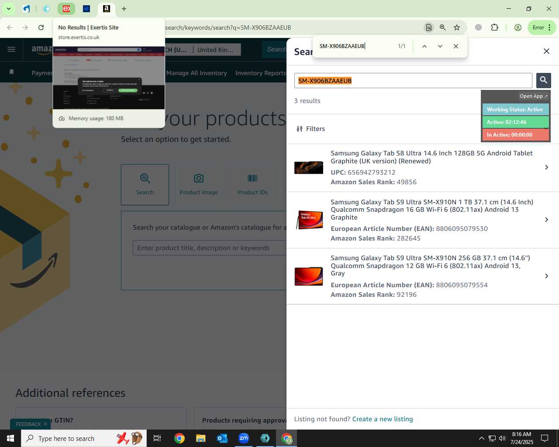Screen dimensions: 559x447
Task: Select the active Amazon browser tab
Action: pos(106,8)
